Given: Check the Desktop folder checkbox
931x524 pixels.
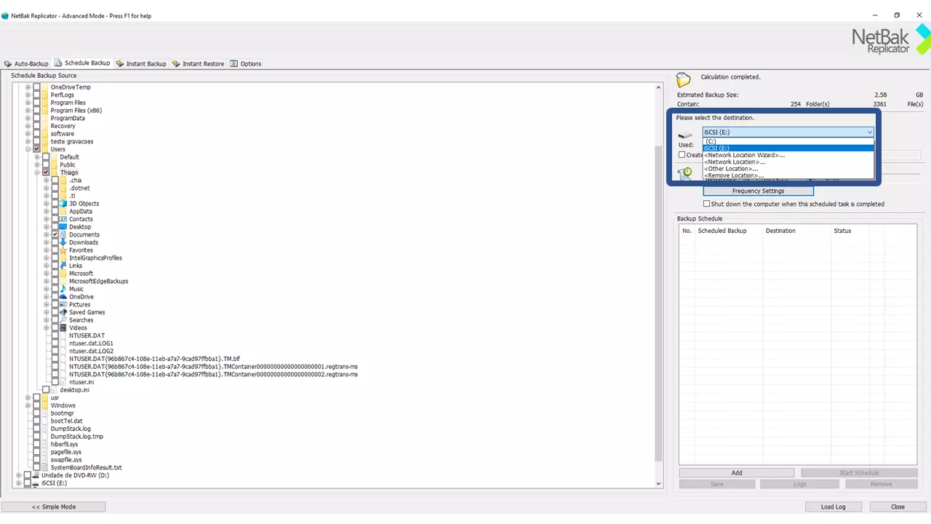Looking at the screenshot, I should 55,227.
